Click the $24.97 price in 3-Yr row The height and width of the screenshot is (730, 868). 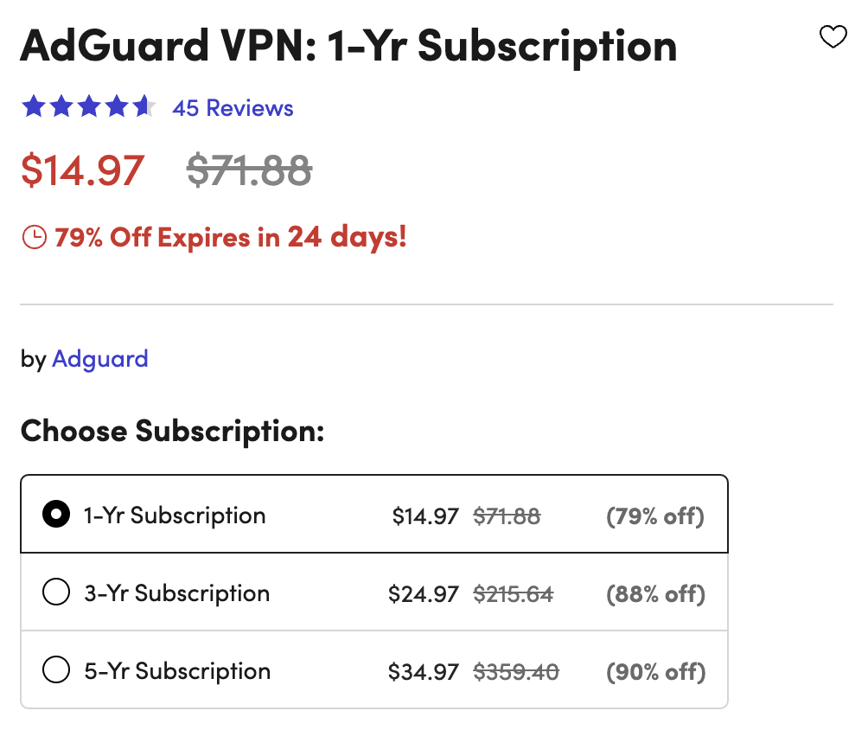coord(424,594)
